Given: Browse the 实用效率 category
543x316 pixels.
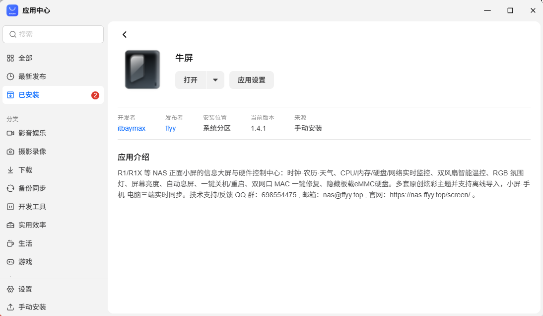Looking at the screenshot, I should [x=53, y=225].
